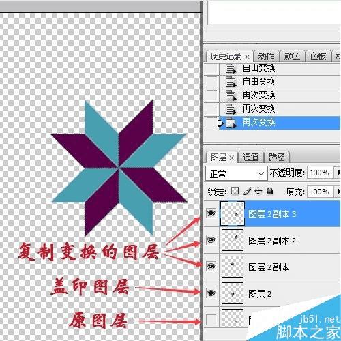Click thumbnail of 图层 2 副本 2
Viewport: 341px width, 341px height.
tap(233, 240)
